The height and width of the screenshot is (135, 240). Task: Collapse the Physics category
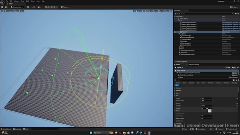pyautogui.click(x=175, y=111)
